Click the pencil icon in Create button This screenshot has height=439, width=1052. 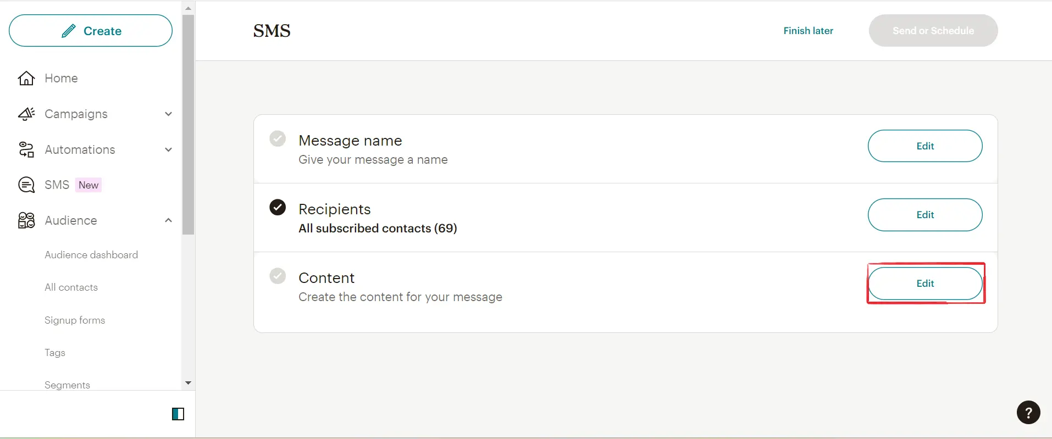69,31
